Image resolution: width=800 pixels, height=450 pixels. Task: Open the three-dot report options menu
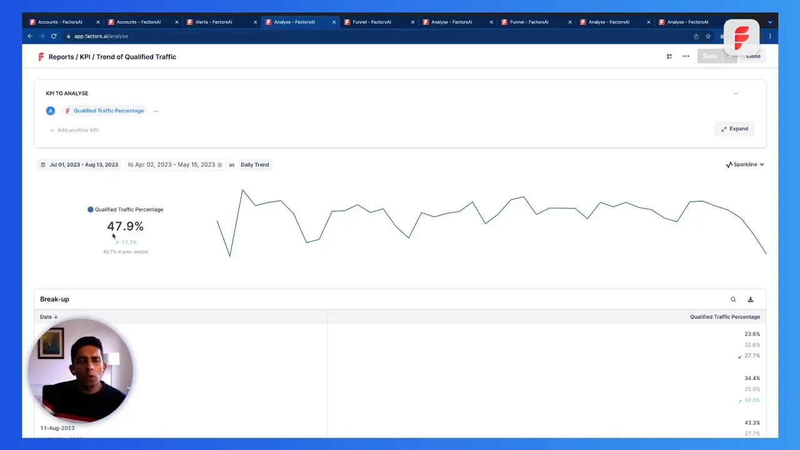point(686,56)
